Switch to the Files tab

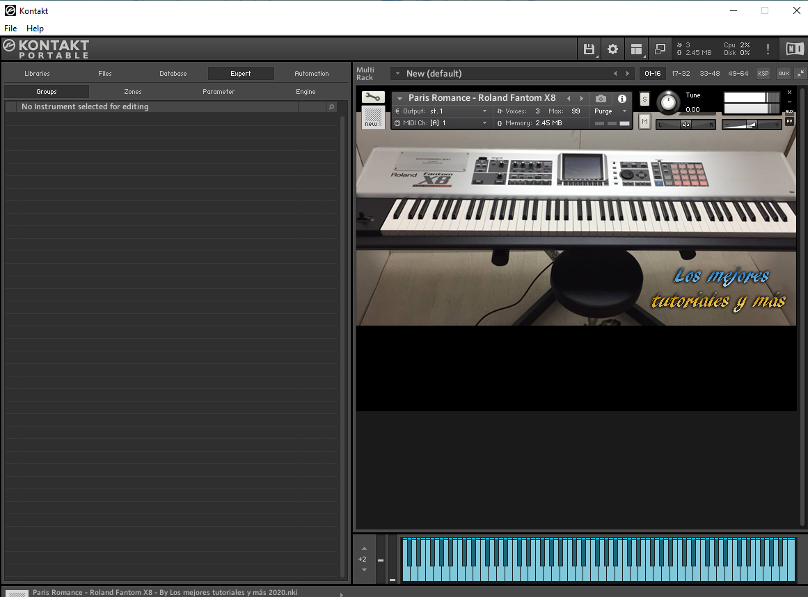coord(105,74)
